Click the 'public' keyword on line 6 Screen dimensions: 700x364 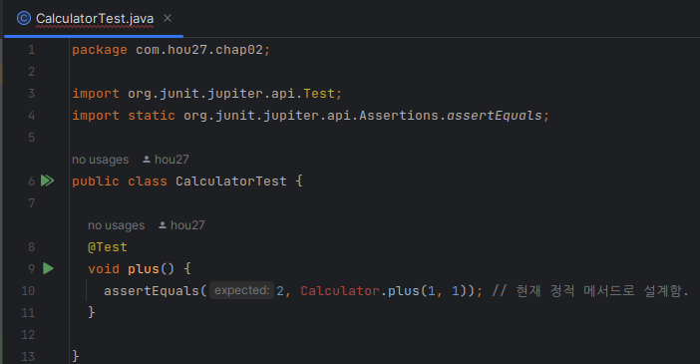[x=96, y=182]
